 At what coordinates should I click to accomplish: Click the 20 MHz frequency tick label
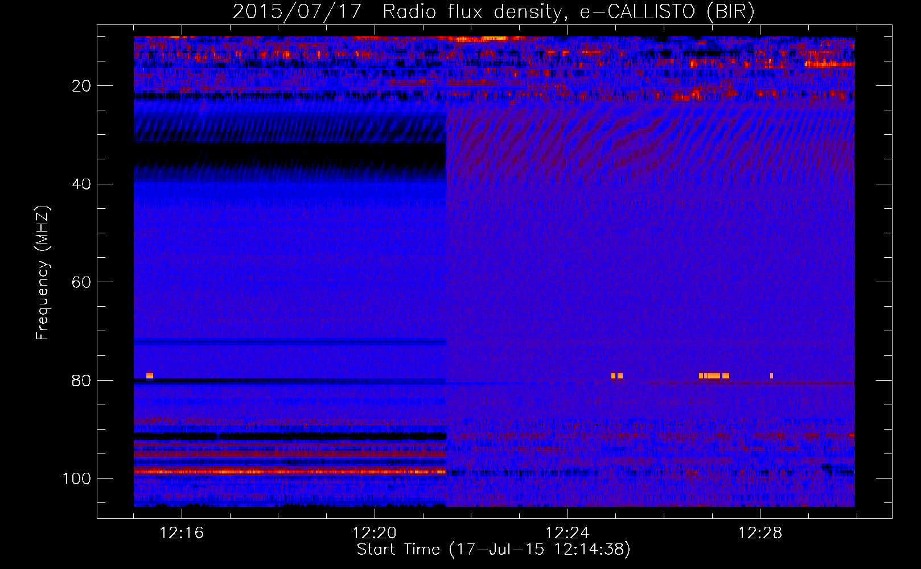click(82, 86)
